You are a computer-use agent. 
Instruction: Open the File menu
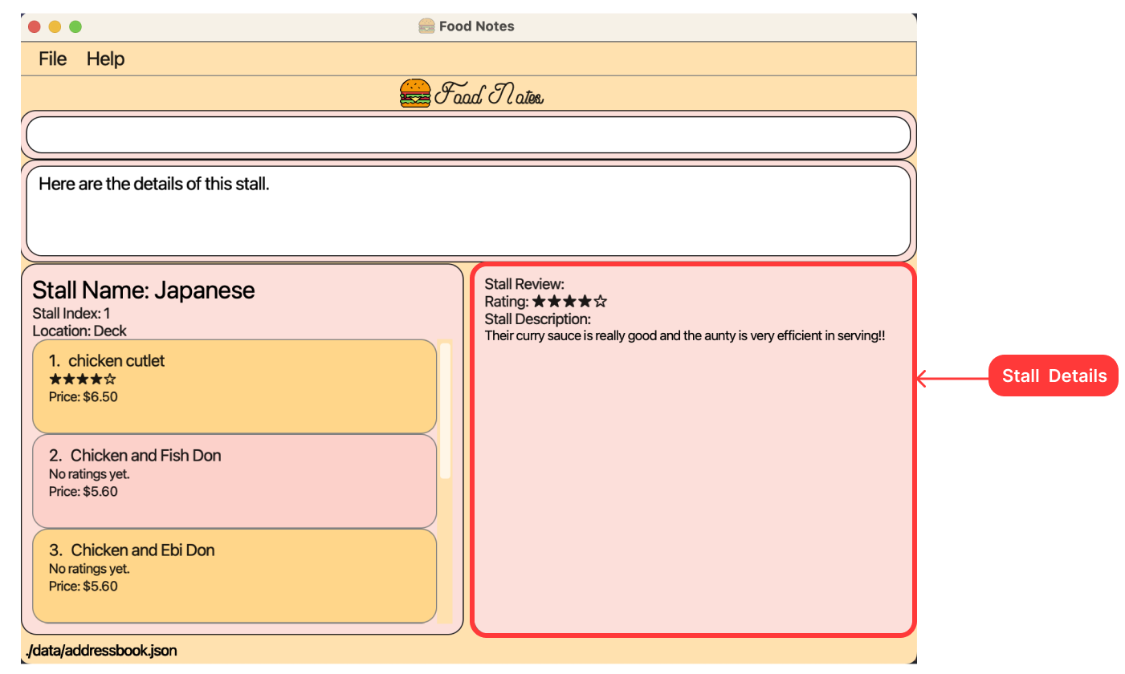point(53,59)
